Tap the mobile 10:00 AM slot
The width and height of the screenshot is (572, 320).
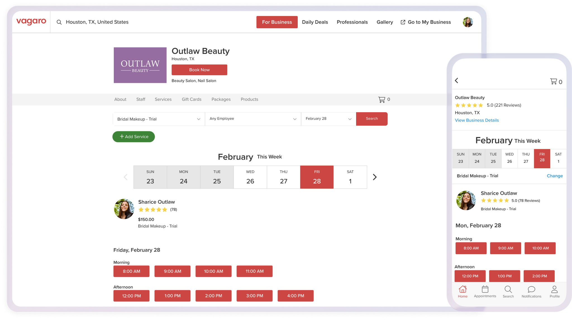(540, 248)
